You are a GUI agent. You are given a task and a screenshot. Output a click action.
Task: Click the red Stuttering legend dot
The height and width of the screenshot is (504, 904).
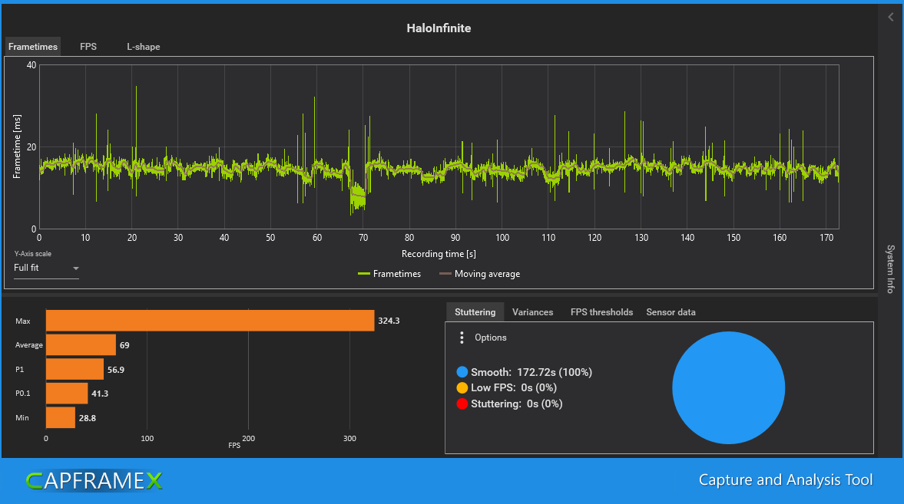(462, 404)
